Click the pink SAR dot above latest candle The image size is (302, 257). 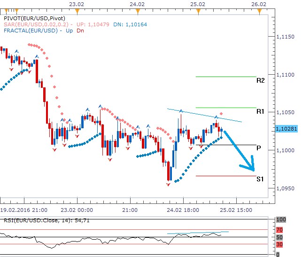(221, 114)
